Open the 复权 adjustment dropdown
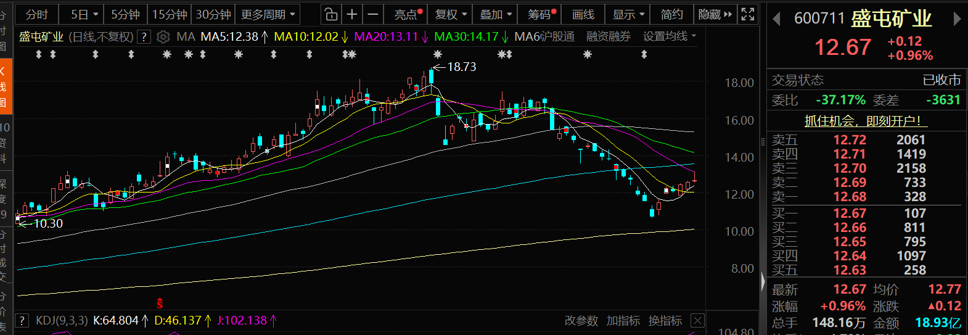The image size is (968, 335). (x=451, y=14)
